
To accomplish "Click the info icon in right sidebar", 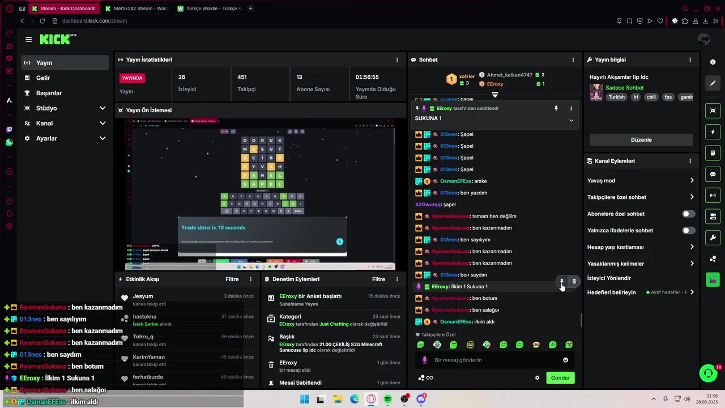I will [713, 62].
